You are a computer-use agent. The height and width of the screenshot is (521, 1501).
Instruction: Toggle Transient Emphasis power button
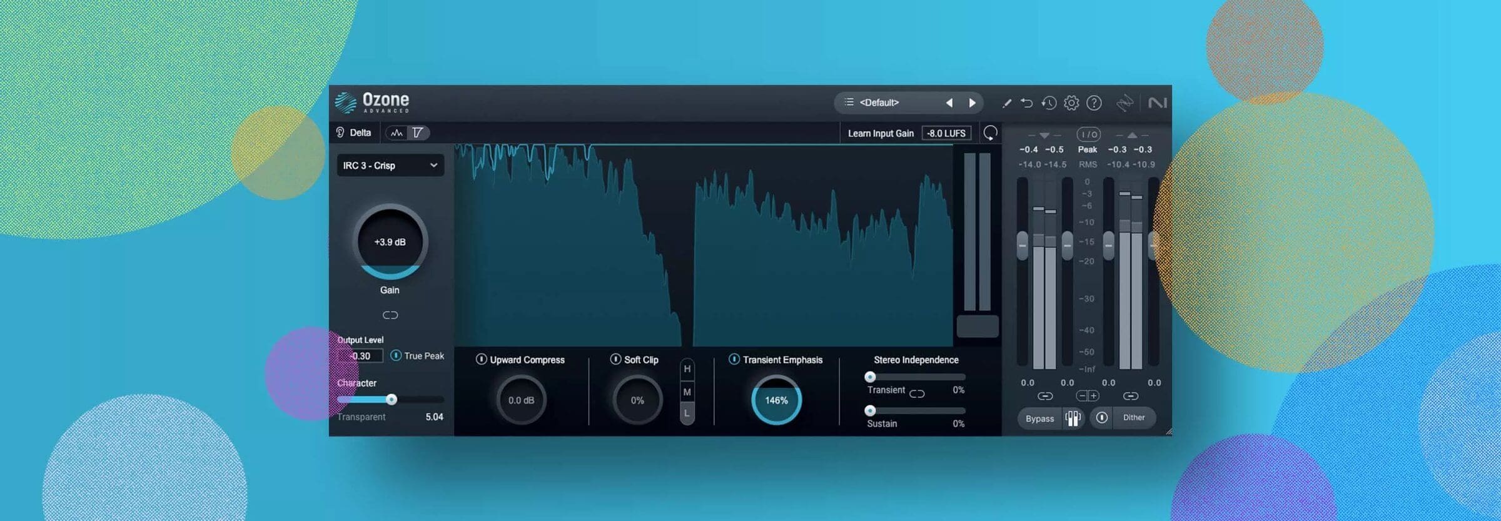coord(734,360)
